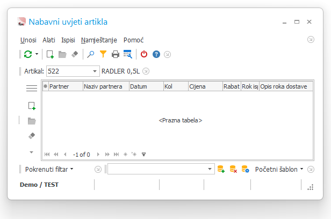Click the orange filter funnel icon
Viewport: 331px width, 219px height.
tap(103, 54)
